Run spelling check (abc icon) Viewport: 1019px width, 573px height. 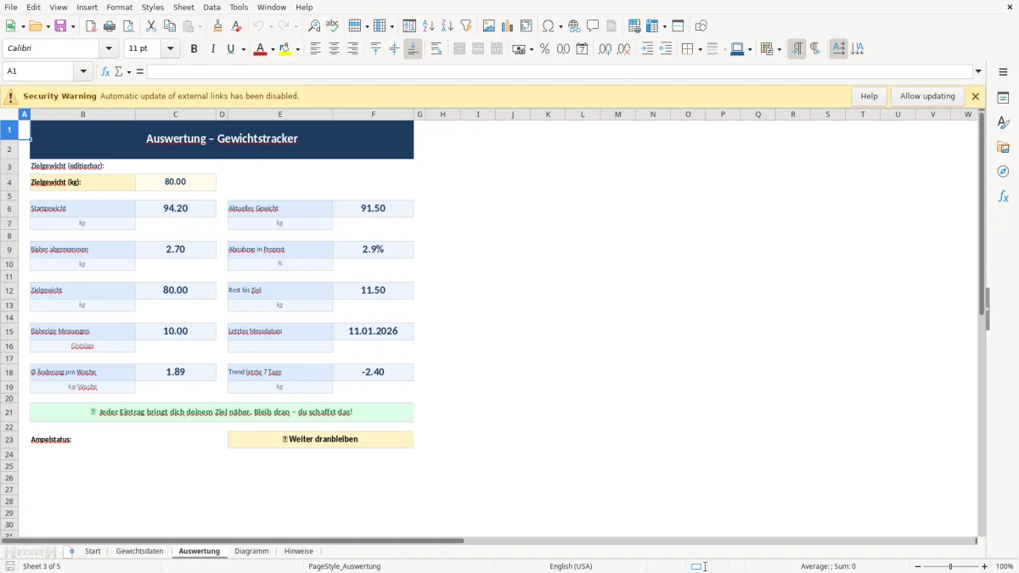point(333,26)
